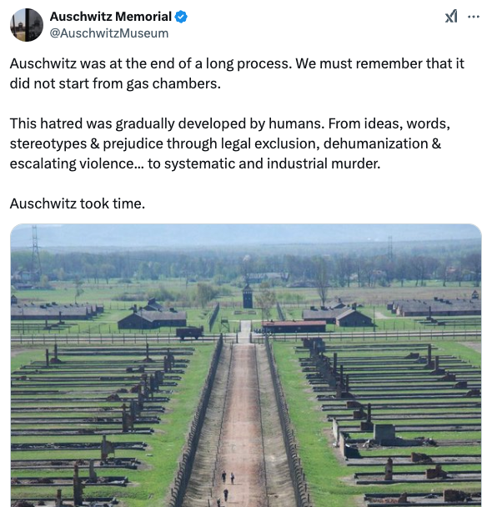Open the three-dot more options menu
Image resolution: width=492 pixels, height=507 pixels.
coord(474,17)
